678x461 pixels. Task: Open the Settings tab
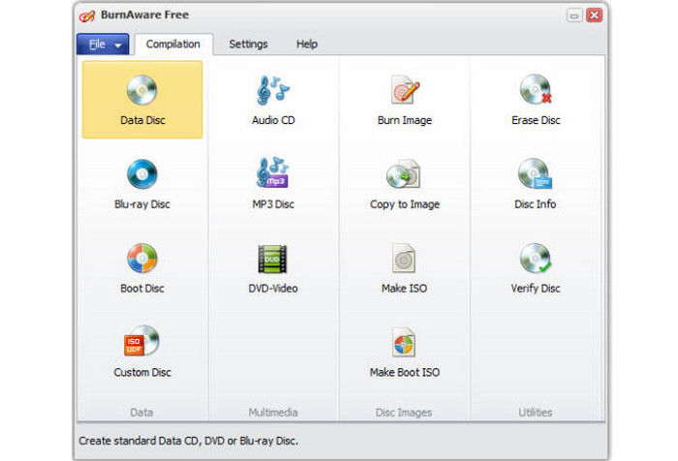pos(248,45)
